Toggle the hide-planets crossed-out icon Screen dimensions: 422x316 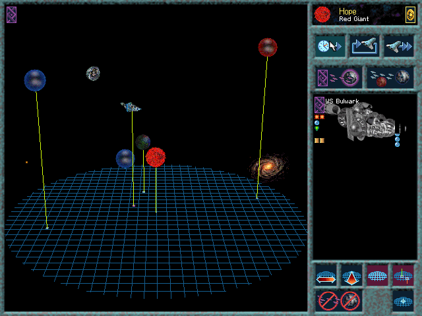350,301
